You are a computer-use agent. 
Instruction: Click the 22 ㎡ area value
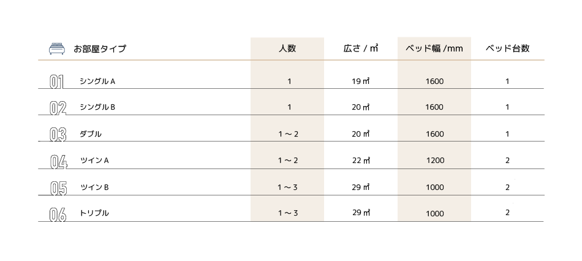[x=361, y=161]
